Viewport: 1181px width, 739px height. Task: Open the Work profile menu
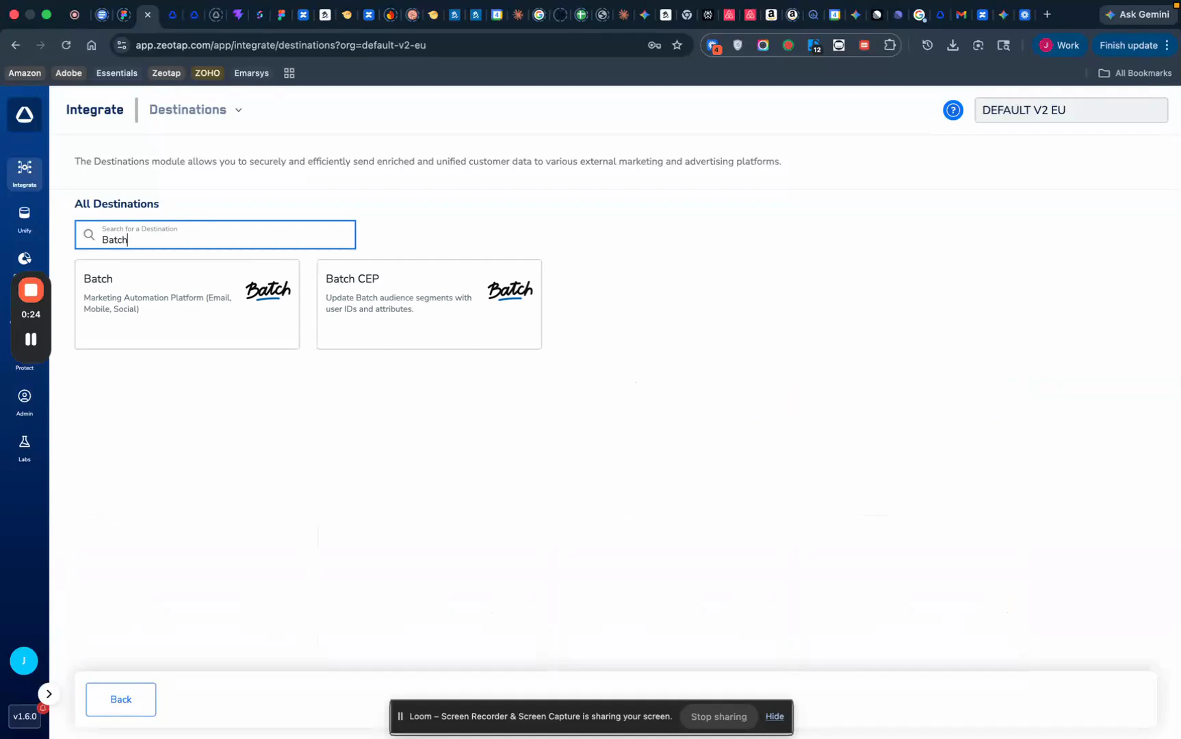[1059, 45]
